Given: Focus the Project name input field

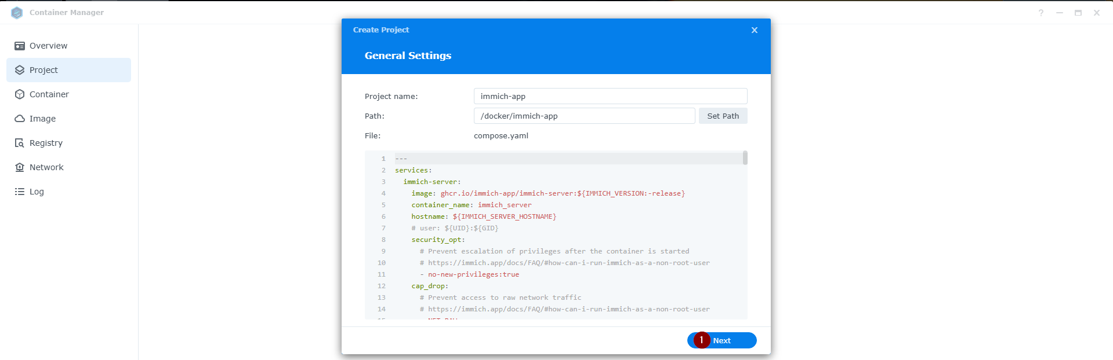Looking at the screenshot, I should [610, 96].
